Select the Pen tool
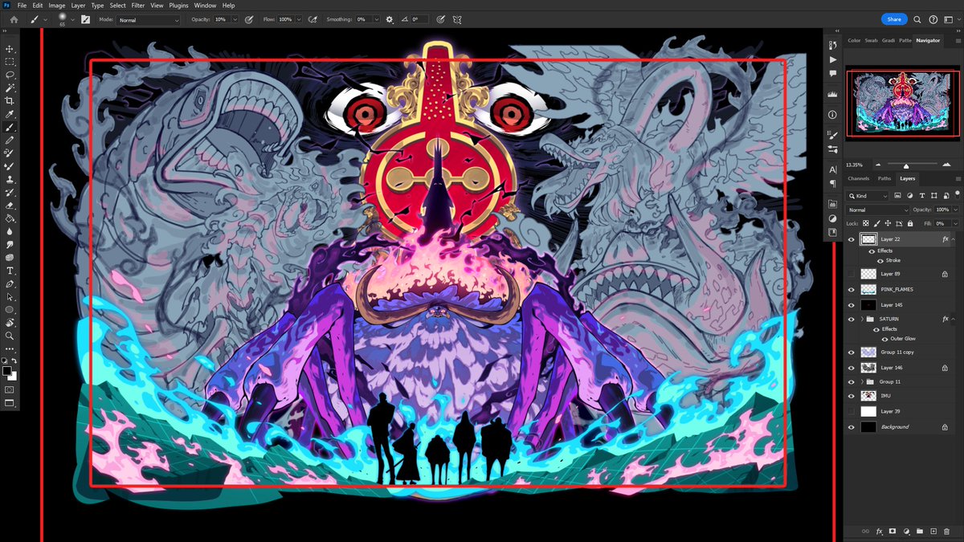The width and height of the screenshot is (964, 542). coord(10,283)
